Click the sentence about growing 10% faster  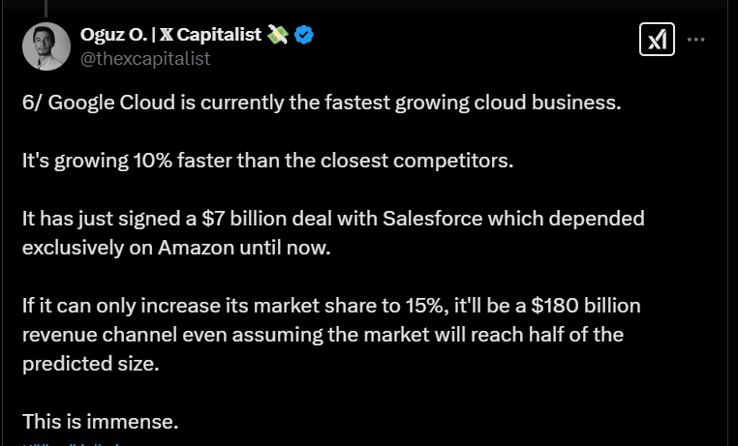pos(268,161)
